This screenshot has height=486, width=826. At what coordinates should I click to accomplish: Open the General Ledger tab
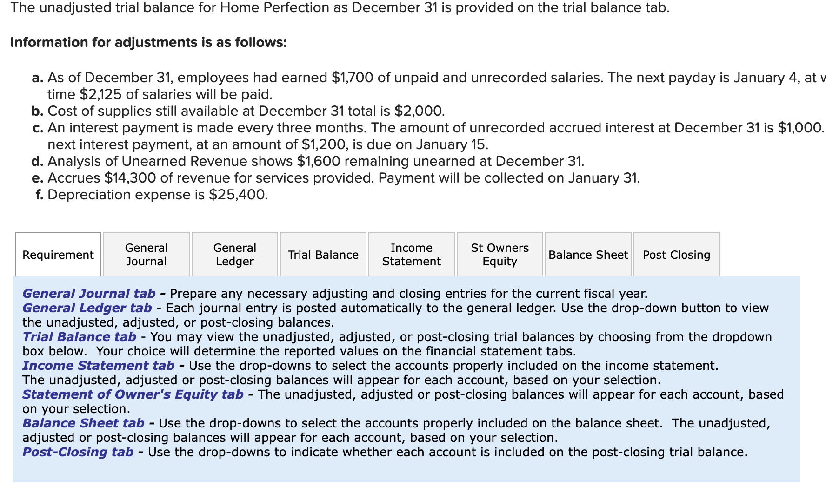coord(234,254)
